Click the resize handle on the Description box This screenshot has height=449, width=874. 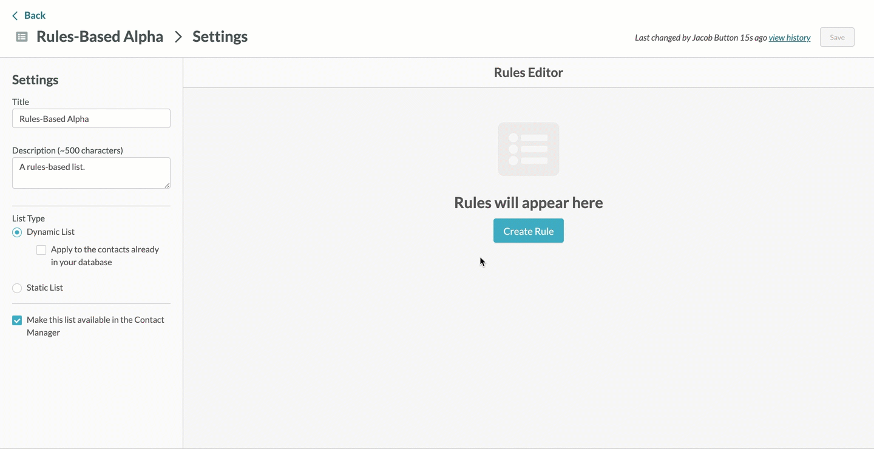coord(168,186)
